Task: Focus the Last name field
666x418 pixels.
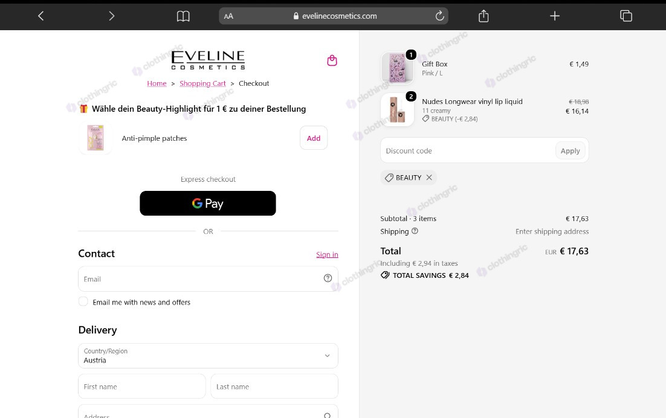Action: pyautogui.click(x=274, y=386)
